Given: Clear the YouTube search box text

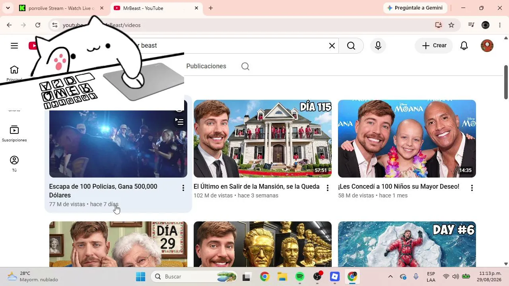Looking at the screenshot, I should pyautogui.click(x=332, y=46).
